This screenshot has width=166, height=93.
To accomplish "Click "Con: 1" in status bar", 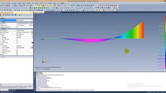I will pyautogui.click(x=158, y=92).
